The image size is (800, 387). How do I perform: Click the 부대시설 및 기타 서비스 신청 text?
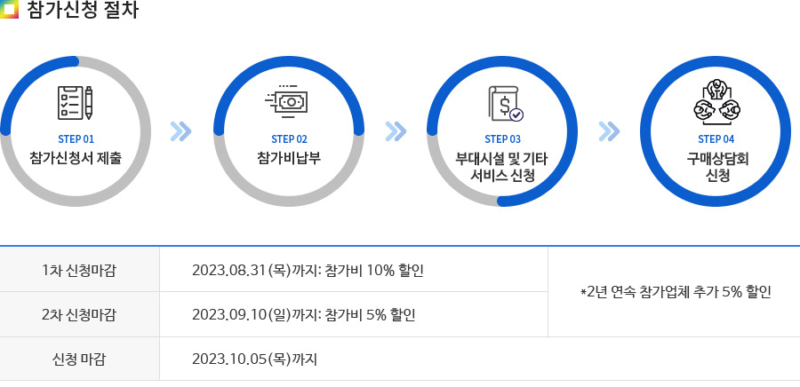click(501, 167)
